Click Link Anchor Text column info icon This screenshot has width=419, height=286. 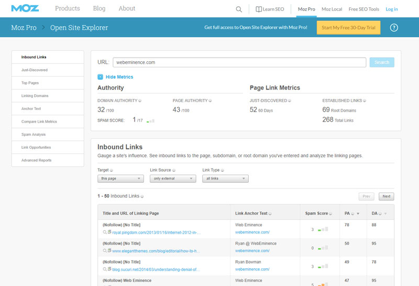[x=270, y=214]
